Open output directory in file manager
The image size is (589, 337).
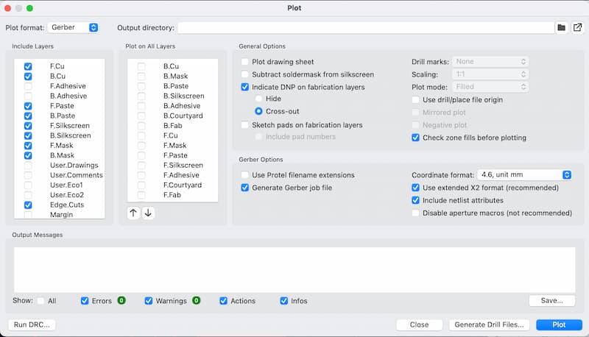[578, 28]
